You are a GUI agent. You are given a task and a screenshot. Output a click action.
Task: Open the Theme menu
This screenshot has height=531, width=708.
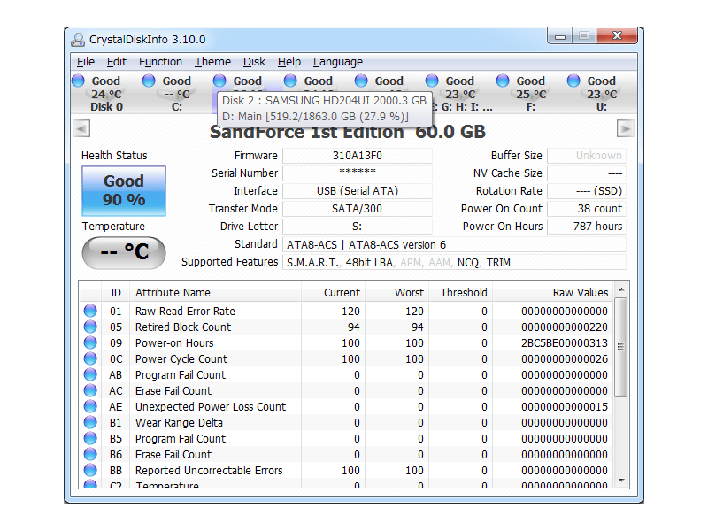[212, 62]
